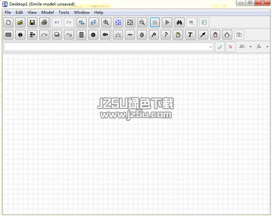Viewport: 272px width, 216px height.
Task: Click the Zoom in magnifier icon
Action: [x=106, y=22]
